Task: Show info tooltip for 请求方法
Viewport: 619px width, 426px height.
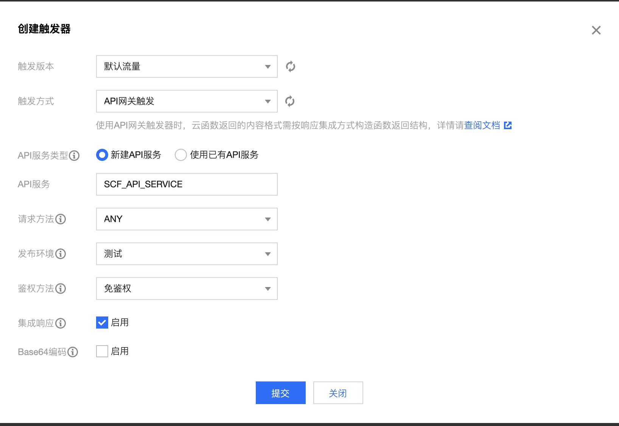Action: [x=61, y=219]
